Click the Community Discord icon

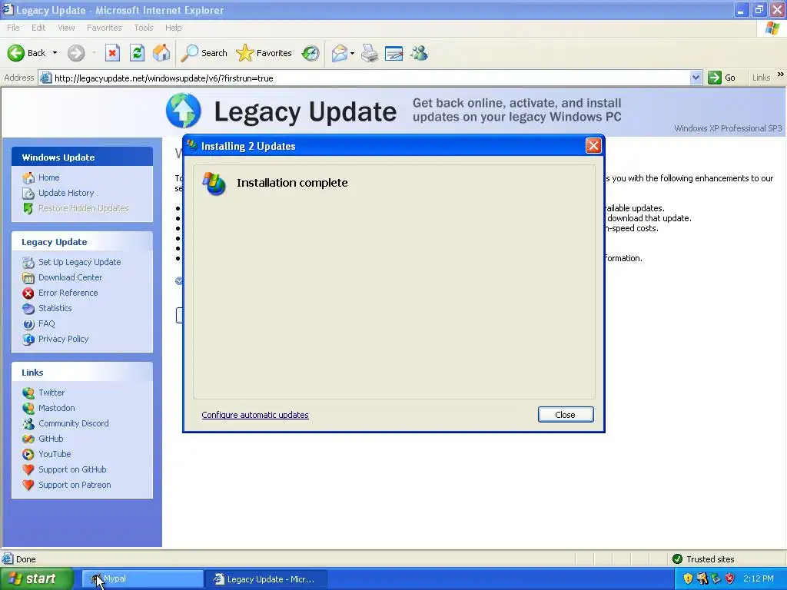[x=28, y=423]
